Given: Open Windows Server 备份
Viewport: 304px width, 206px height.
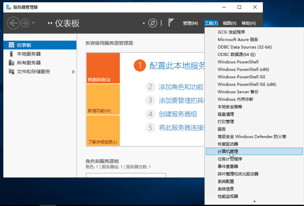Looking at the screenshot, I should [254, 92].
